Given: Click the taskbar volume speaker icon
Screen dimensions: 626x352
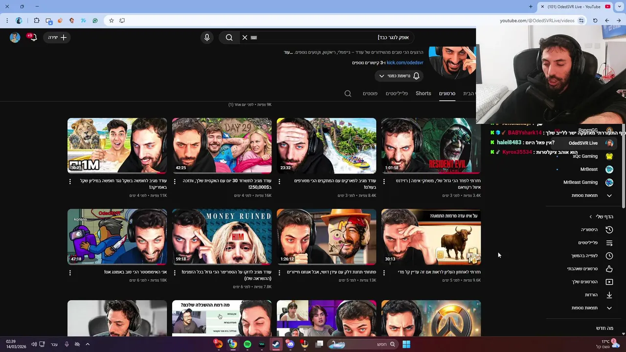Looking at the screenshot, I should point(34,344).
